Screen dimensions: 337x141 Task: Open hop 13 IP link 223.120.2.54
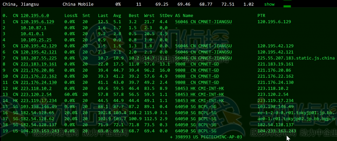(36, 94)
